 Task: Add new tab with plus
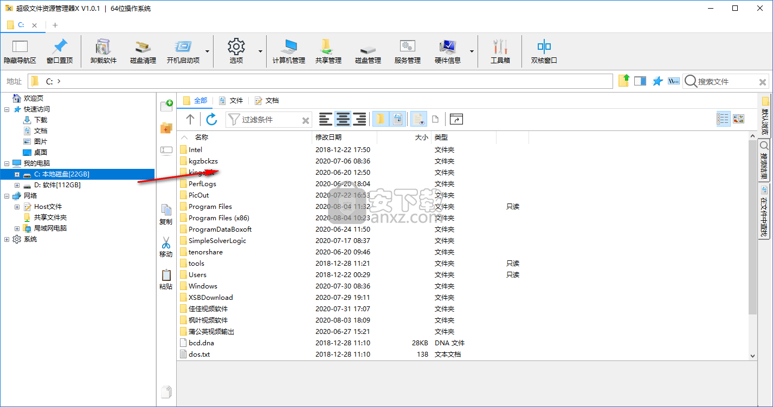(x=55, y=25)
